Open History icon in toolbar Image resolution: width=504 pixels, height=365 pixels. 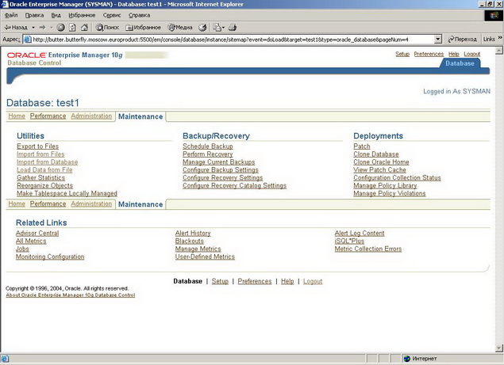tap(202, 28)
